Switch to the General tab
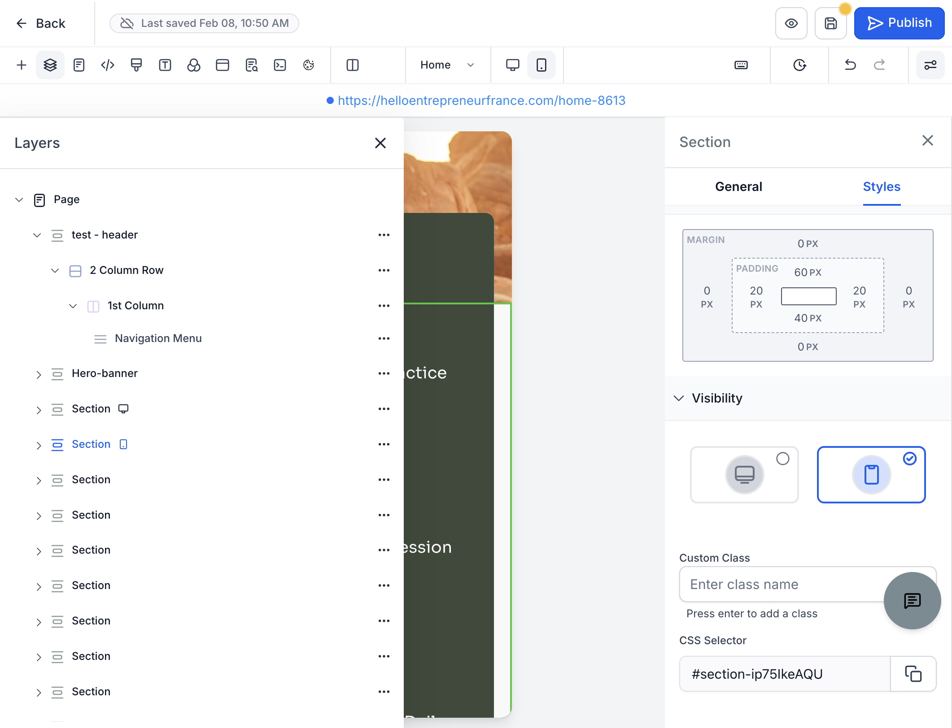952x728 pixels. click(738, 186)
